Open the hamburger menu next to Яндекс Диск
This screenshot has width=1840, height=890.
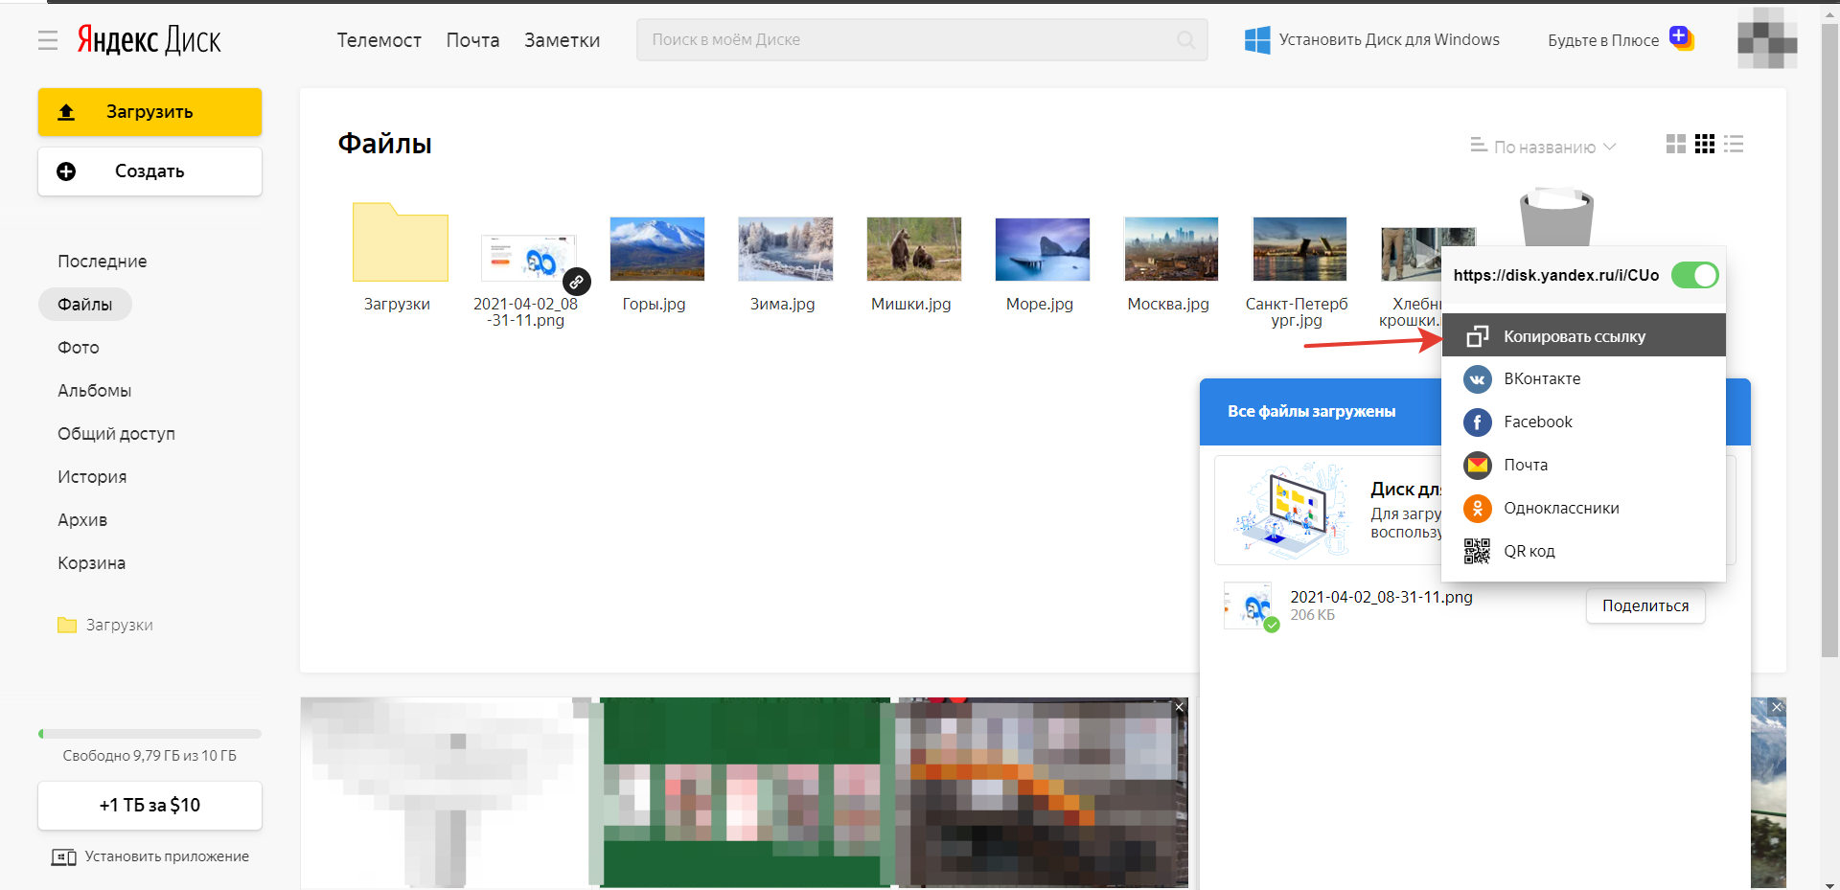pos(48,40)
